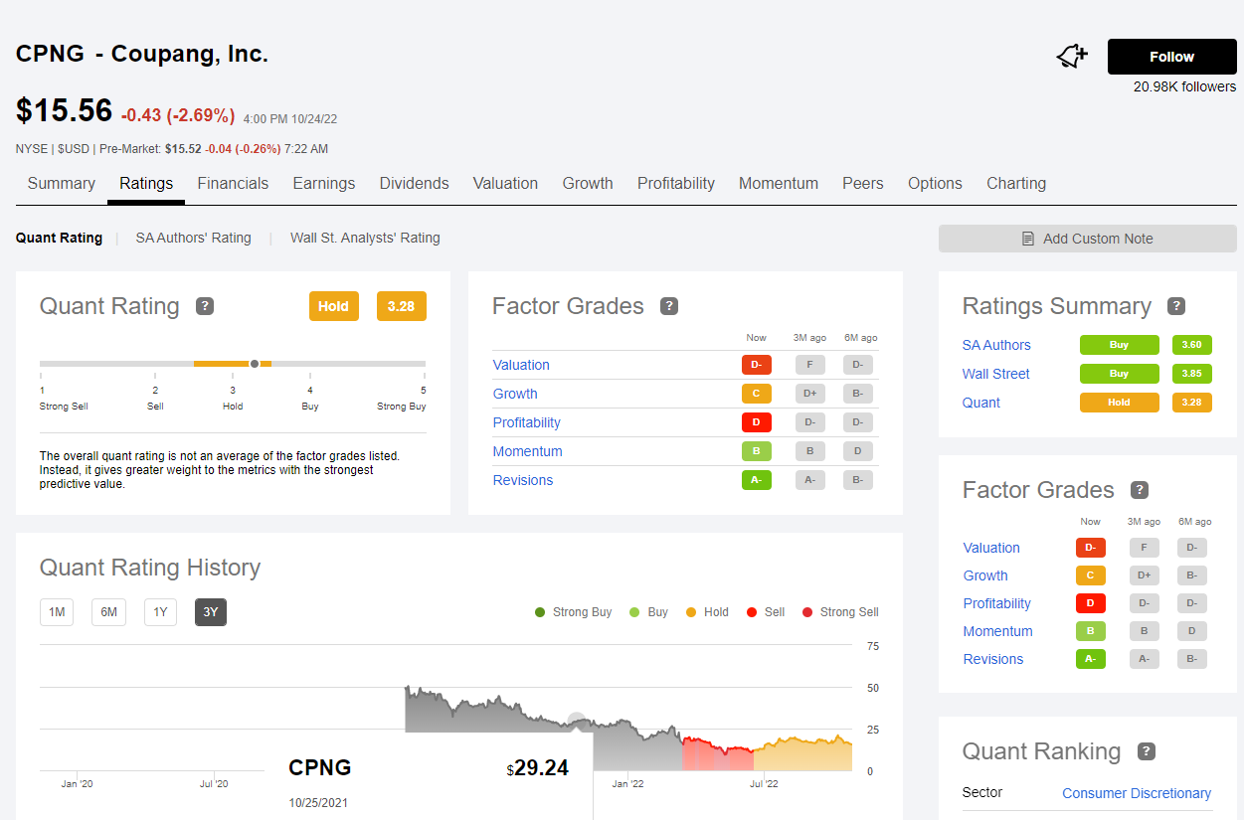Click the $29.24 tooltip price
Screen dimensions: 1244x820
tap(537, 767)
